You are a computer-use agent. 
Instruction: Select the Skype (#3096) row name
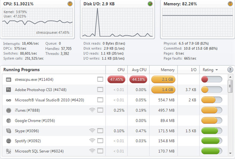(x=27, y=131)
